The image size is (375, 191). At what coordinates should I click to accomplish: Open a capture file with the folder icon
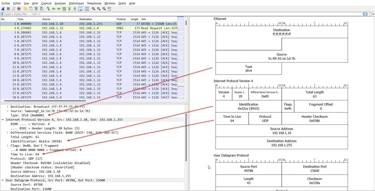point(25,9)
